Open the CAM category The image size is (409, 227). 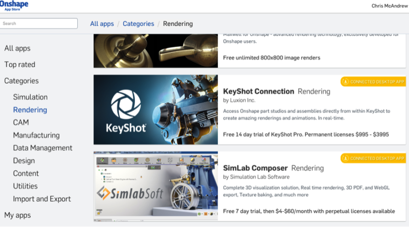point(21,122)
